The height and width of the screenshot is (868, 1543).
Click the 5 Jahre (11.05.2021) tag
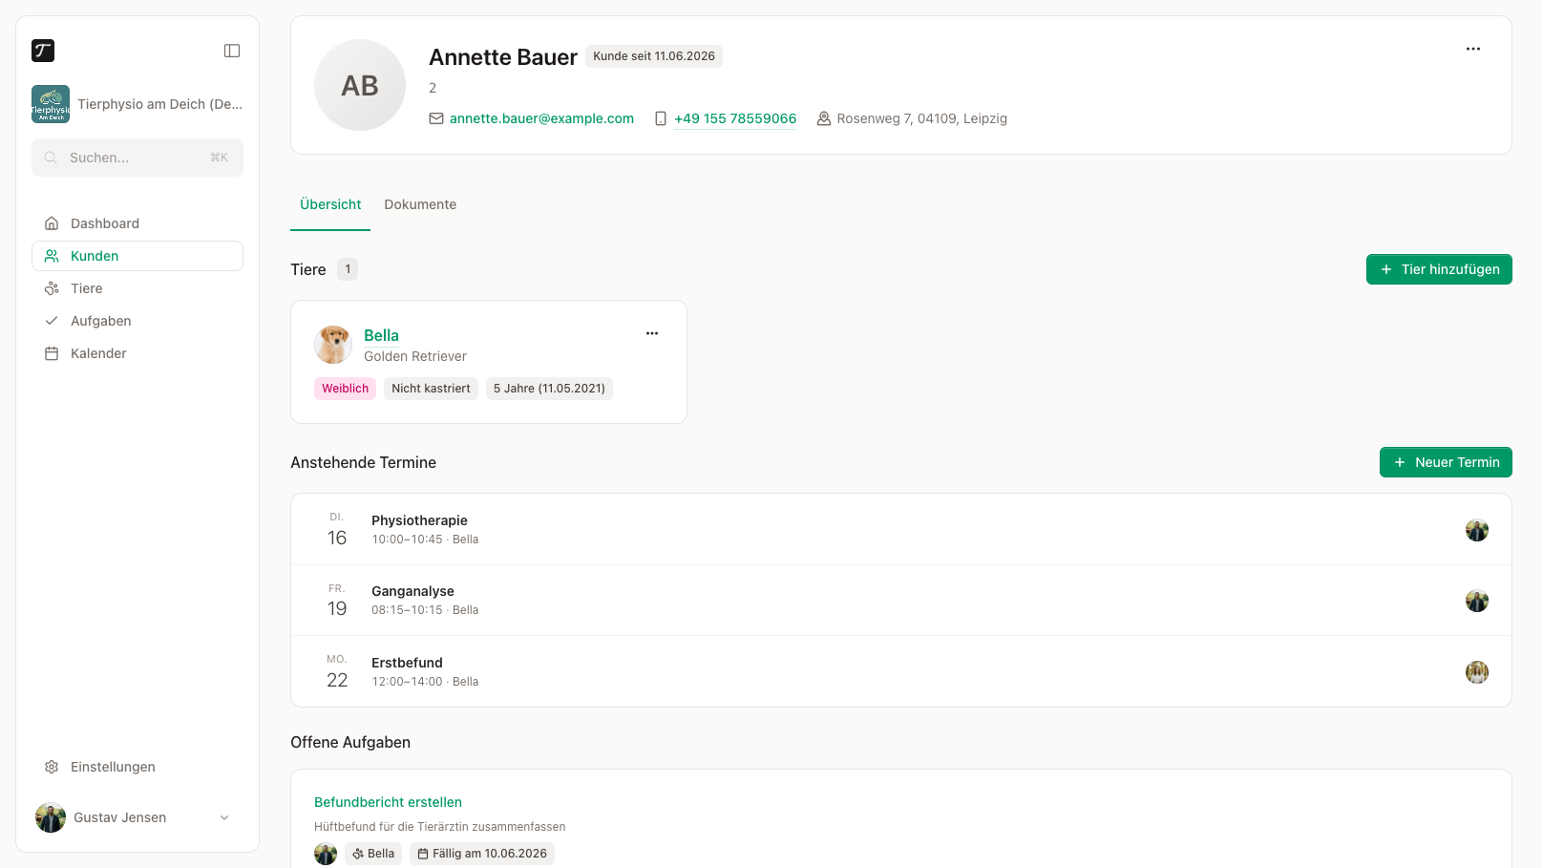tap(549, 389)
